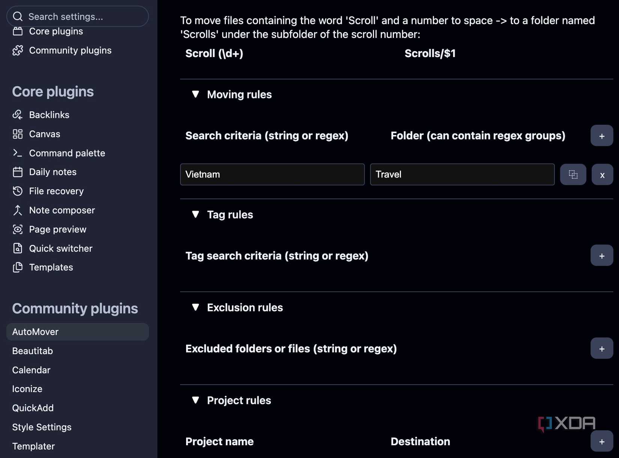Open Core plugins settings icon
The width and height of the screenshot is (619, 458).
(x=18, y=31)
